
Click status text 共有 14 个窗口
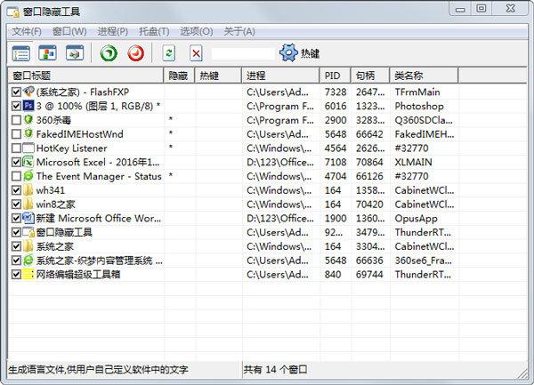click(x=275, y=369)
